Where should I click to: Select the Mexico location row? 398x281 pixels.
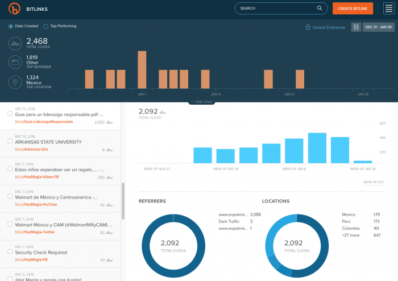click(361, 214)
